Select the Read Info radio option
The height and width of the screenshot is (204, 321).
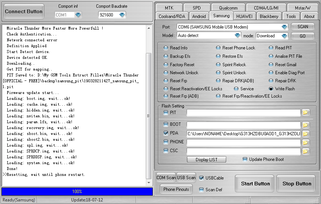(x=166, y=48)
